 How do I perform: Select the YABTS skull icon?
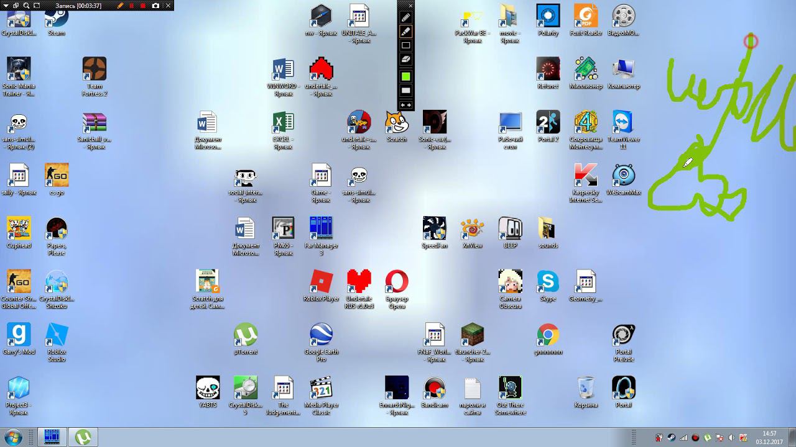tap(208, 392)
